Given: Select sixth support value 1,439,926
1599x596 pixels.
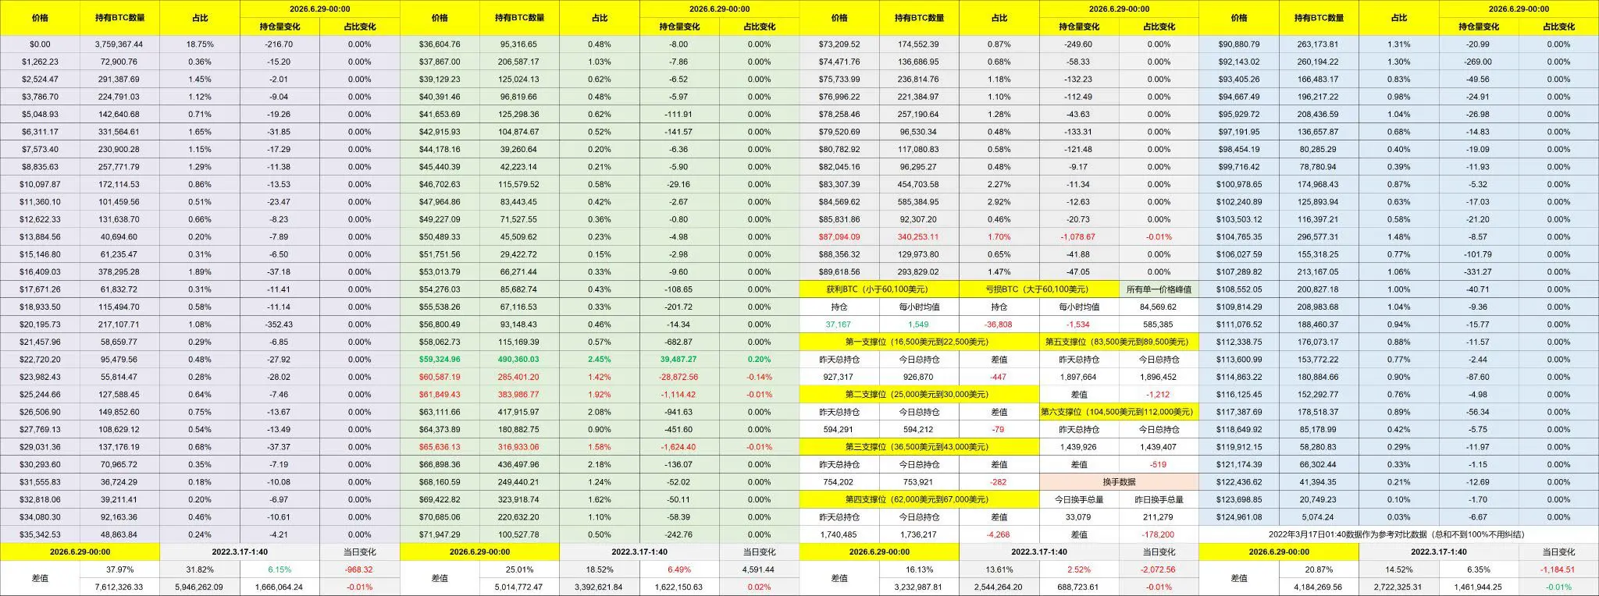Looking at the screenshot, I should pos(1078,447).
